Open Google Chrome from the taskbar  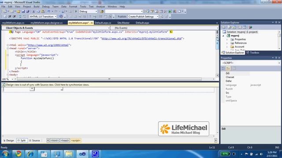click(18, 154)
